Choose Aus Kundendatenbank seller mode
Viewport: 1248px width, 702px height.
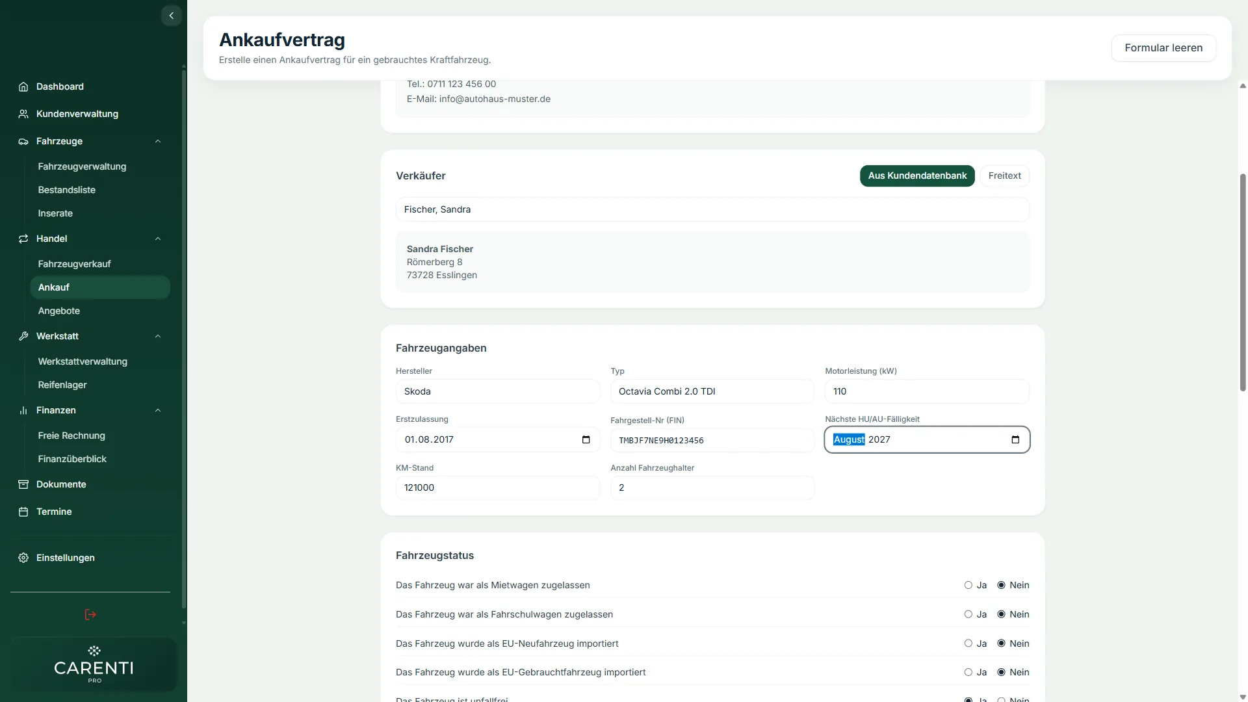coord(917,175)
